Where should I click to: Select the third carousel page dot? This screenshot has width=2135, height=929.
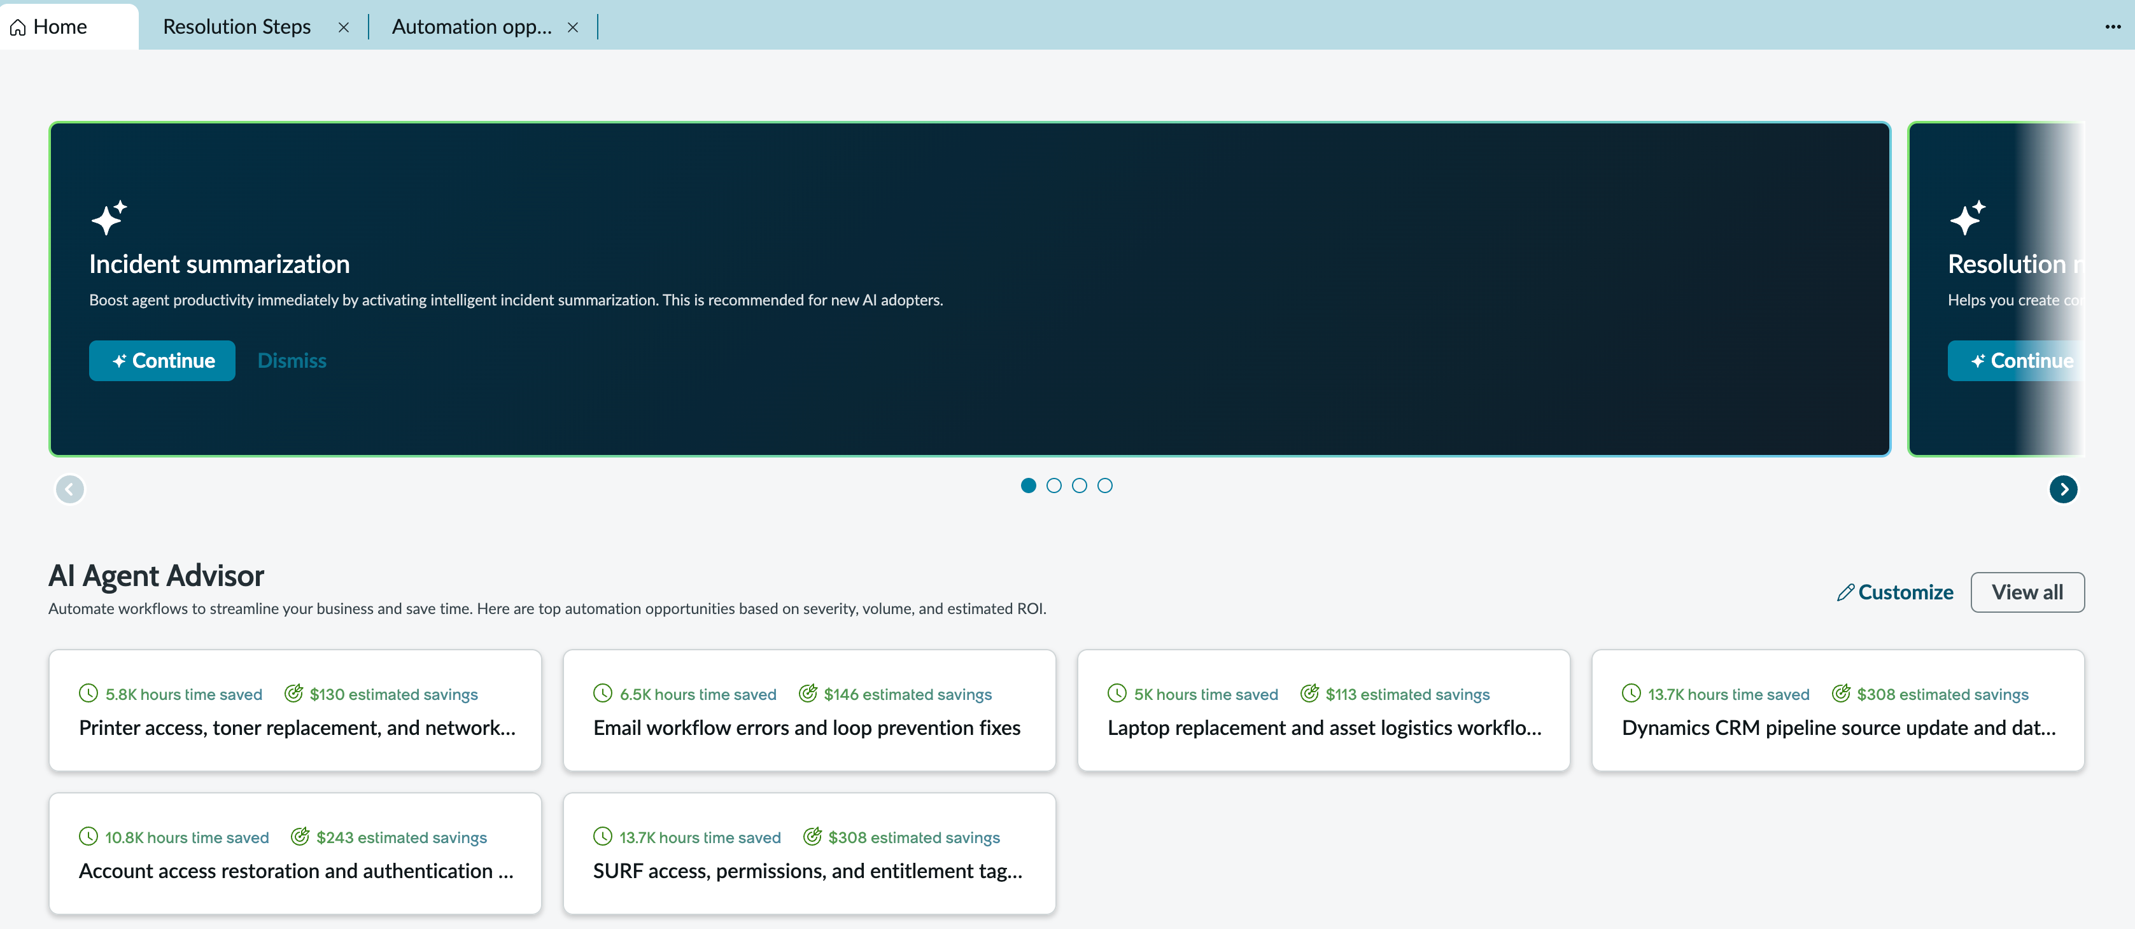click(x=1079, y=485)
